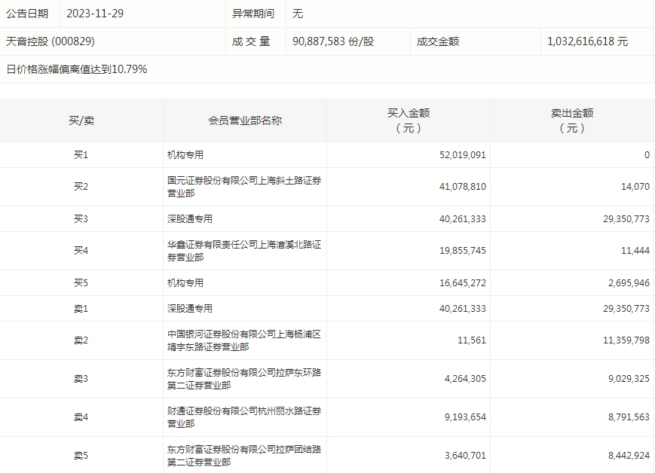The image size is (655, 473).
Task: Select the 卖1 row label
Action: 81,309
